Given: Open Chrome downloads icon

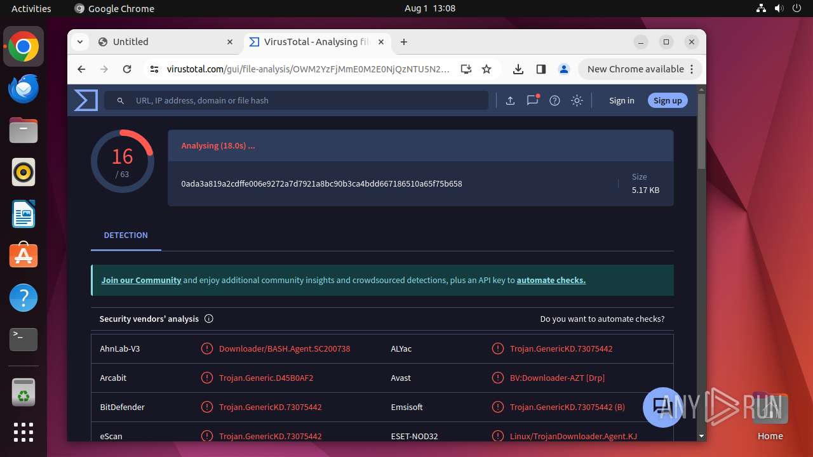Looking at the screenshot, I should [518, 69].
